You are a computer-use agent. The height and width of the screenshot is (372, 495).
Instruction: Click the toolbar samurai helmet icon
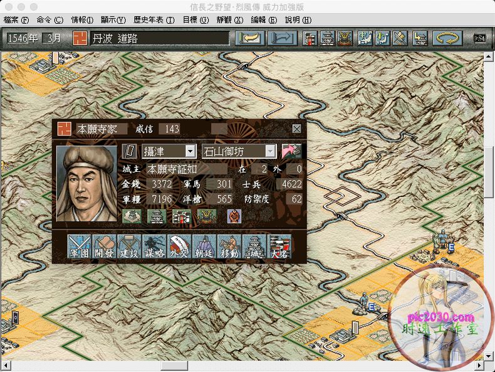click(x=345, y=38)
